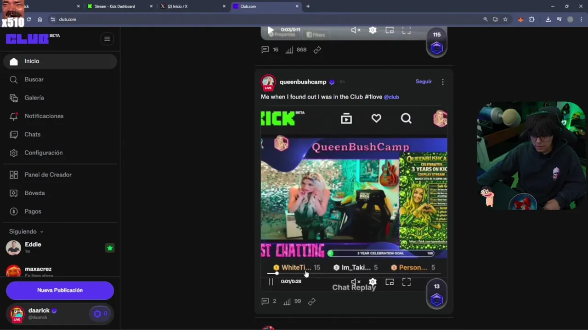This screenshot has height=330, width=588.
Task: Enable picture-in-picture on the top video
Action: [x=390, y=30]
